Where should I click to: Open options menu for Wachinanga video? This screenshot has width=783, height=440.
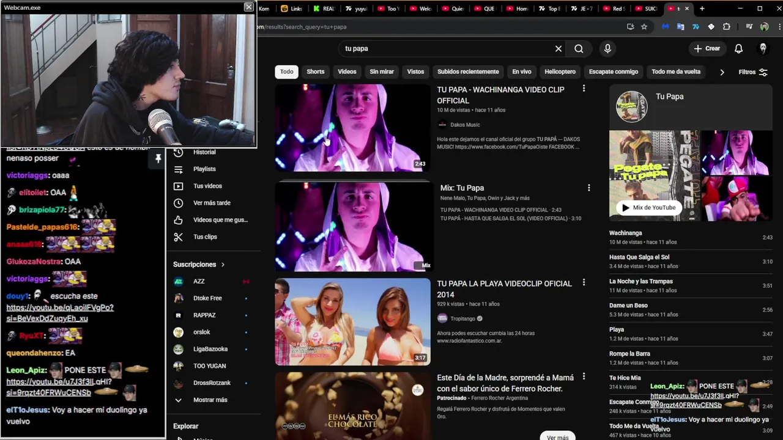pos(584,89)
